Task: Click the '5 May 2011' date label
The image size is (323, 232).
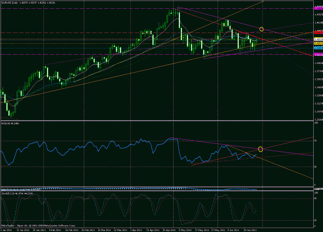Action: tap(185, 230)
